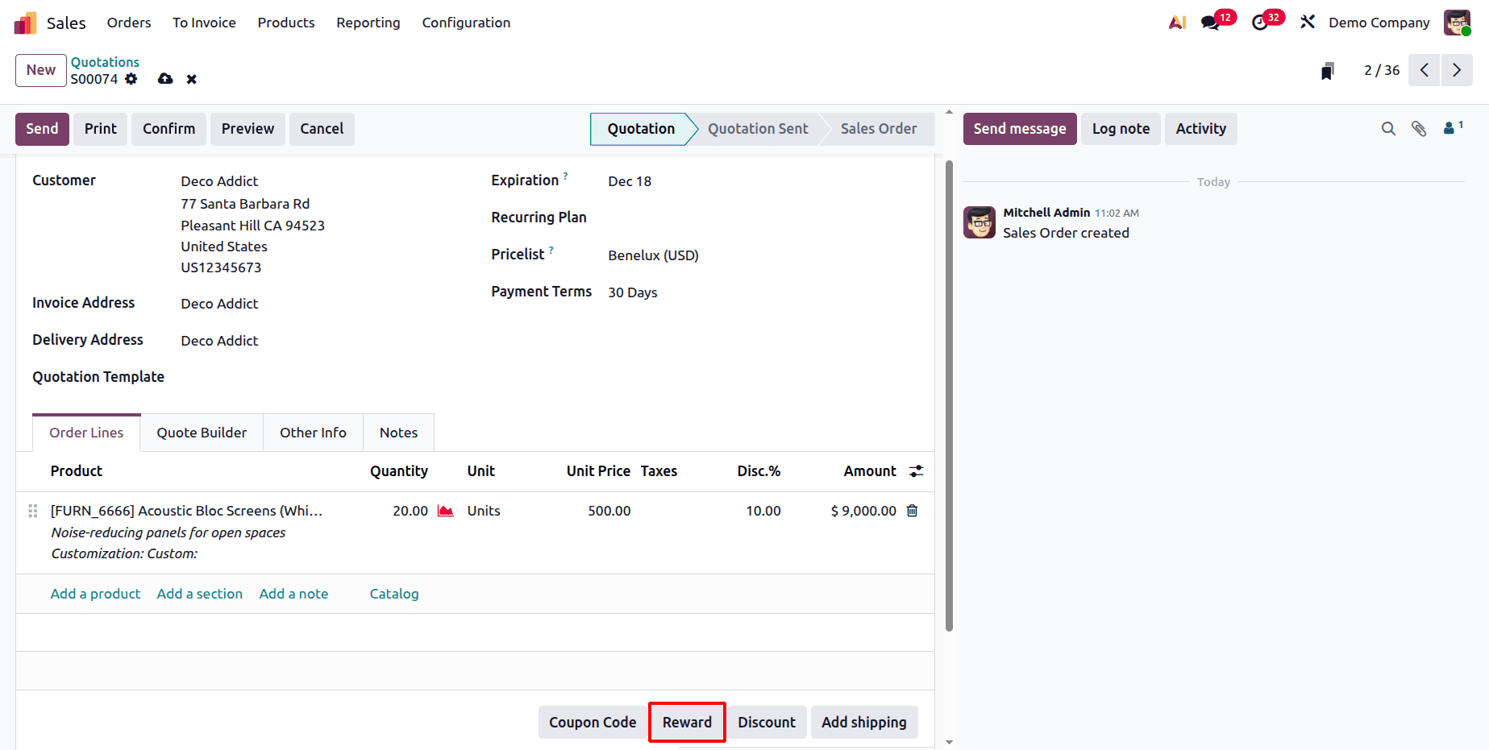Open the optional columns selector beside Amount
Image resolution: width=1489 pixels, height=750 pixels.
(x=916, y=470)
